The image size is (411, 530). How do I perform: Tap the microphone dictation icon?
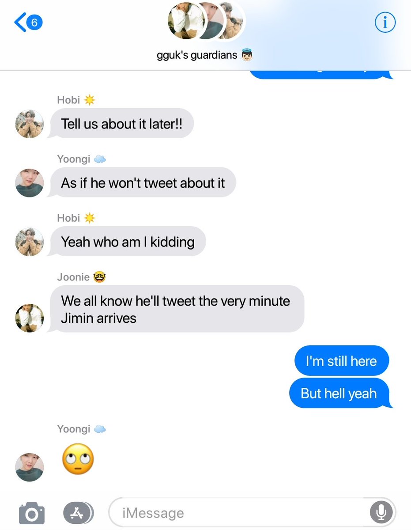click(x=381, y=512)
